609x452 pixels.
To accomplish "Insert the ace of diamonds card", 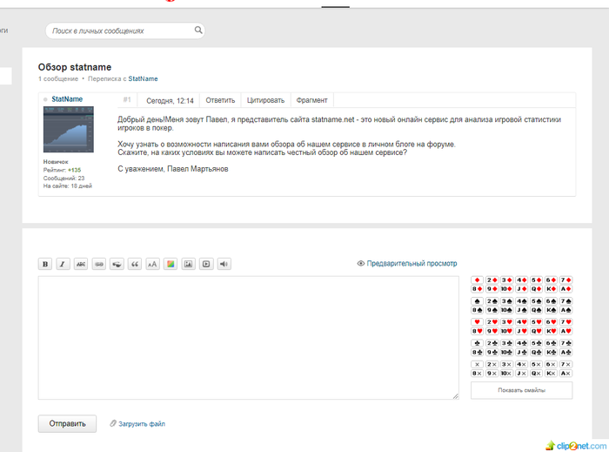I will [x=565, y=289].
